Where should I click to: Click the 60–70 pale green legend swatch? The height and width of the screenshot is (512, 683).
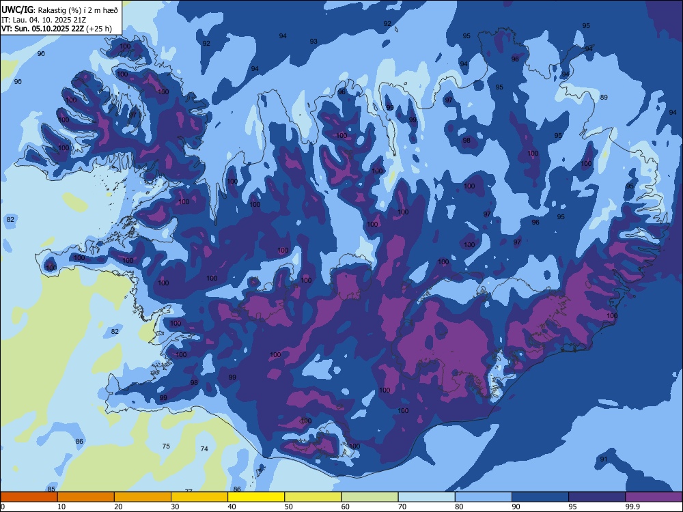[x=370, y=497]
